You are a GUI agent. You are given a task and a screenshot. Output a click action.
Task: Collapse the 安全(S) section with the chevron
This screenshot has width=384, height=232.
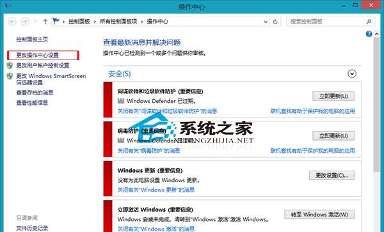pyautogui.click(x=352, y=73)
